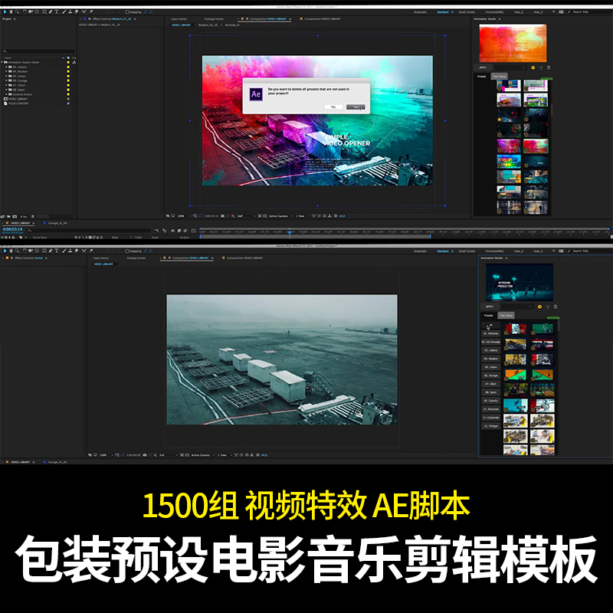613x613 pixels.
Task: Click the Modern_VL_16 breadcrumb above top viewer
Action: [x=208, y=25]
